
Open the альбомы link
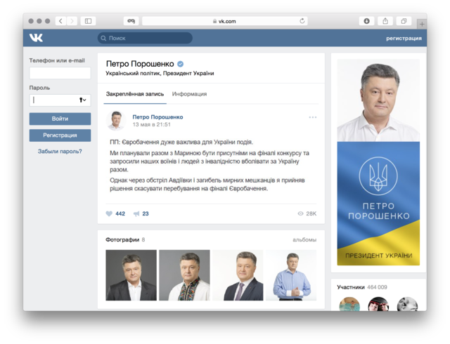coord(304,239)
